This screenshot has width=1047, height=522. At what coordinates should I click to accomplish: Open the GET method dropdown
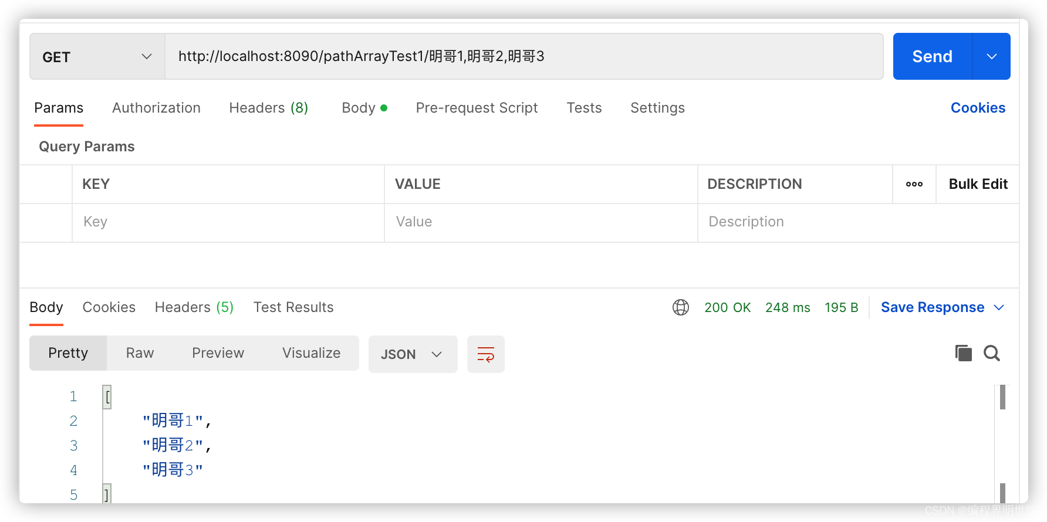97,57
